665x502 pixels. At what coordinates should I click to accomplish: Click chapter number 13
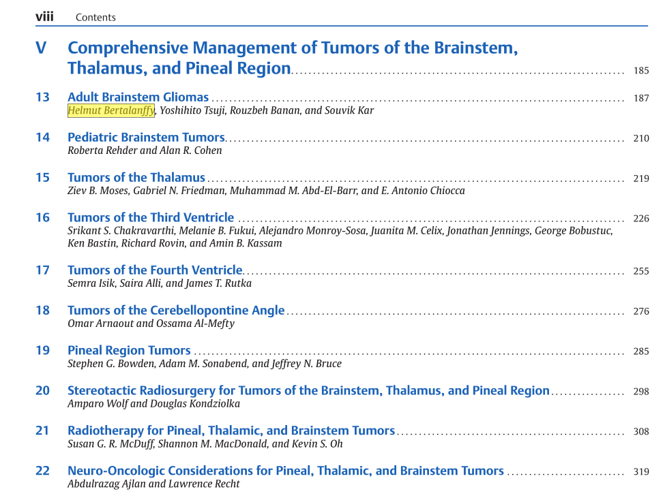(42, 97)
